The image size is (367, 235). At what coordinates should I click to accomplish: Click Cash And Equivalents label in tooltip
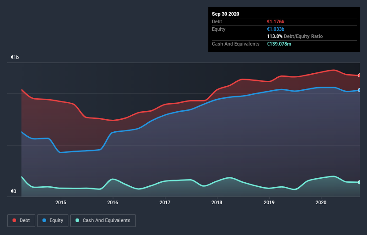tap(236, 44)
